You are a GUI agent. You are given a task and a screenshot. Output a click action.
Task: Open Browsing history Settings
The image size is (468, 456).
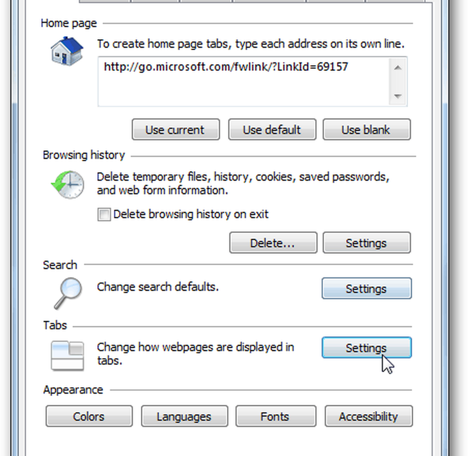tap(366, 243)
